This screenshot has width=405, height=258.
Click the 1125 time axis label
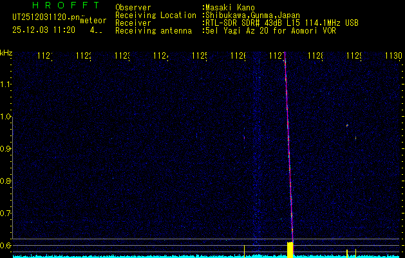coord(199,56)
